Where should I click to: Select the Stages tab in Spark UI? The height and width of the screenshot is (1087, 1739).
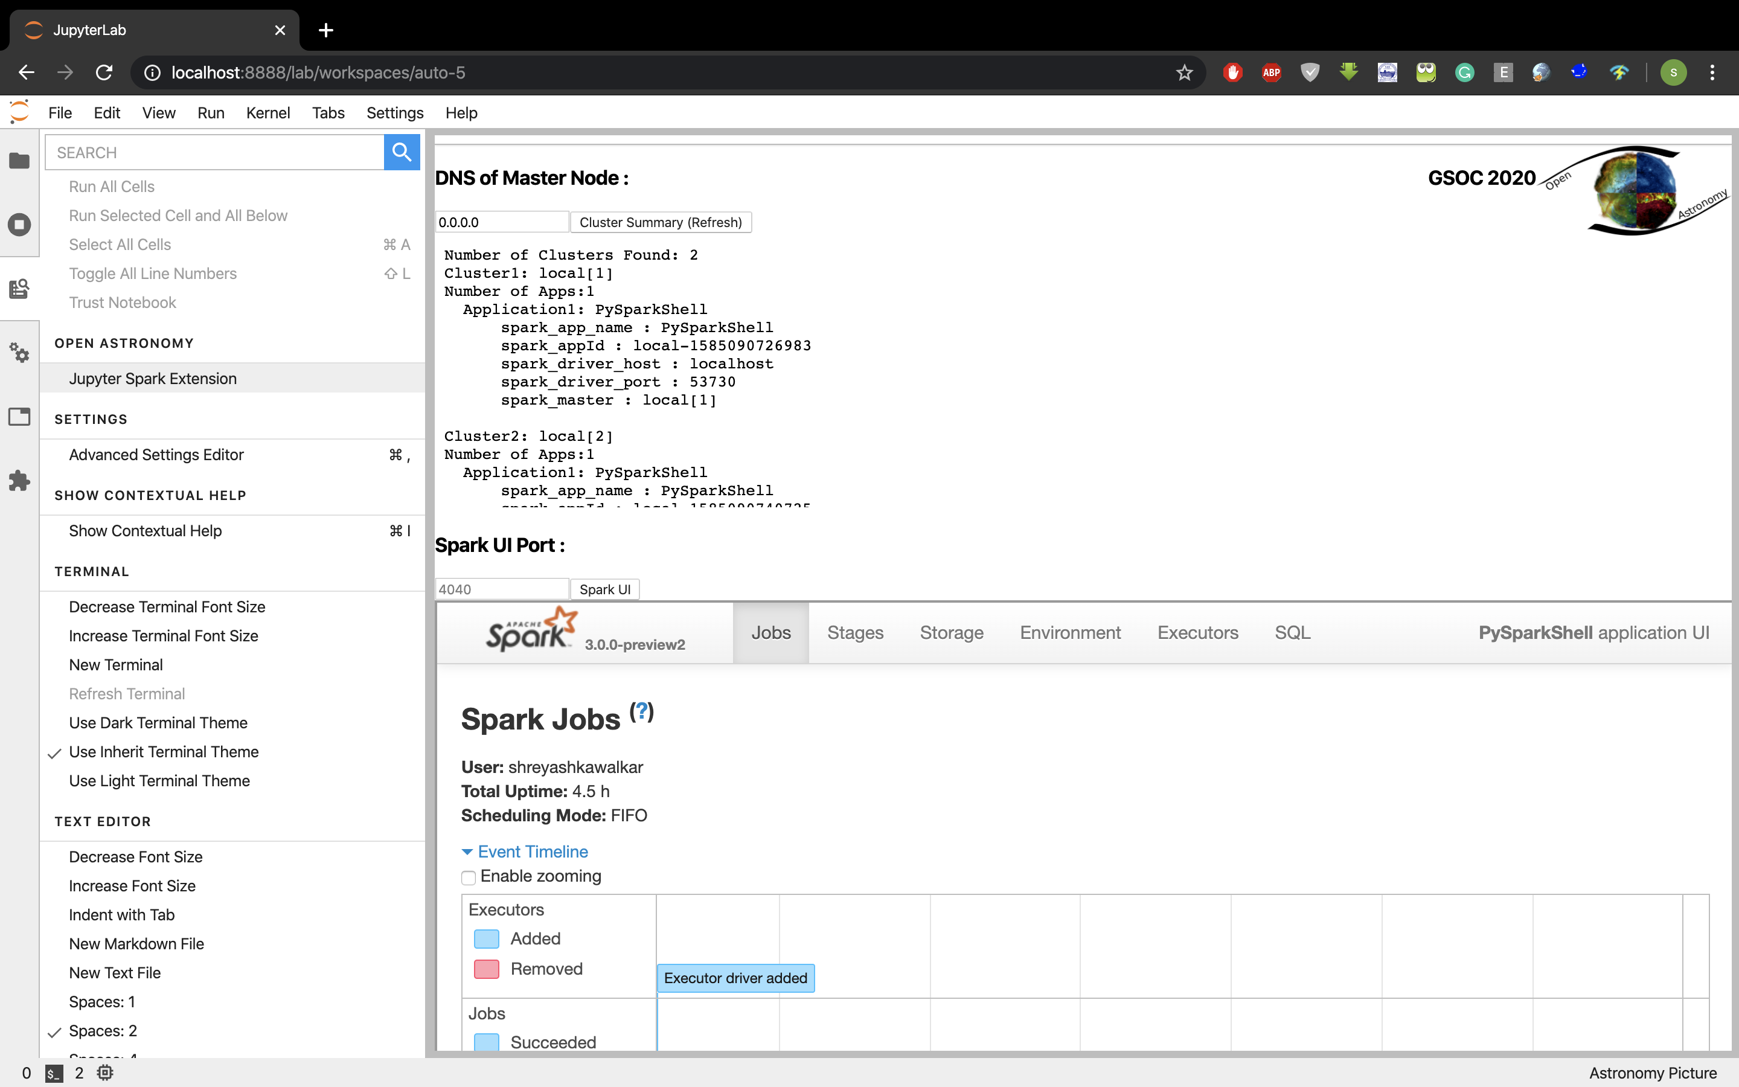point(855,631)
